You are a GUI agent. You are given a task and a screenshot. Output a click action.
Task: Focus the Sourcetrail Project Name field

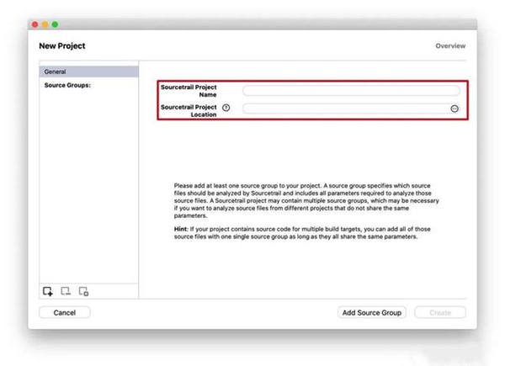[351, 90]
